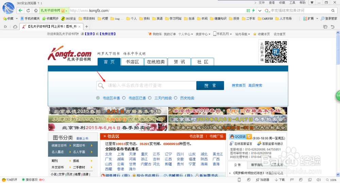
Task: Expand the 站内导航 dropdown
Action: coord(243,34)
